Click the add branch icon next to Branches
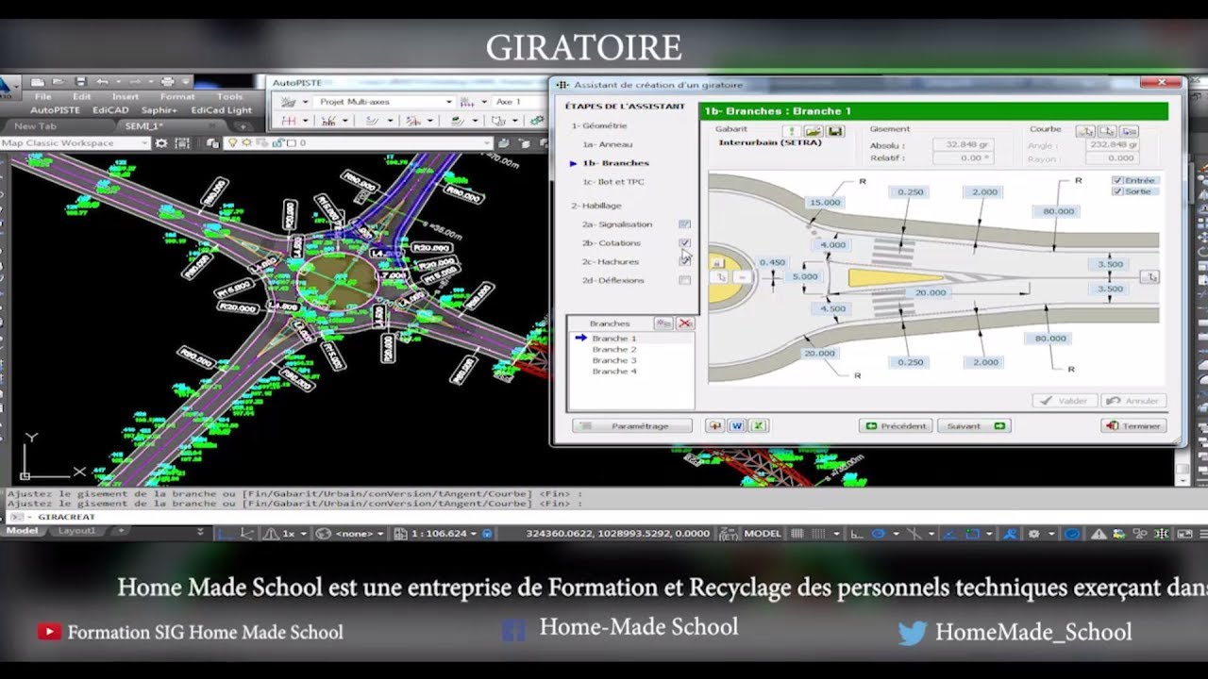Screen dimensions: 1208x679 pos(663,323)
